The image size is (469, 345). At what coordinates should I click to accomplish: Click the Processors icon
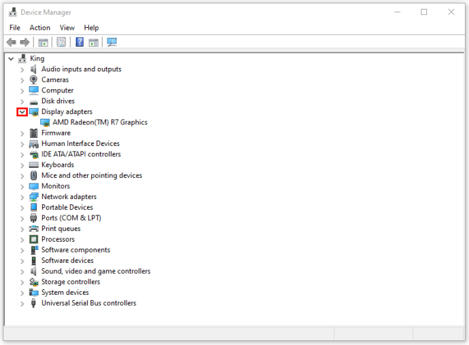pyautogui.click(x=33, y=240)
